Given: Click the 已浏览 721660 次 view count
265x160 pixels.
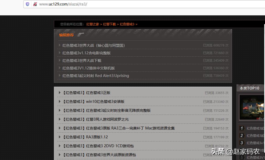Looking at the screenshot, I should pyautogui.click(x=216, y=53).
